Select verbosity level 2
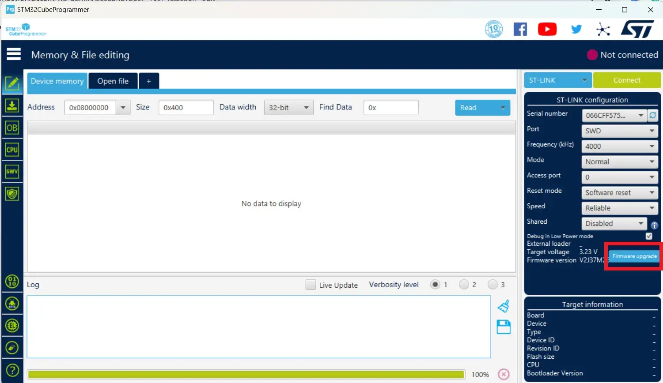Screen dimensions: 663x383 pyautogui.click(x=464, y=285)
